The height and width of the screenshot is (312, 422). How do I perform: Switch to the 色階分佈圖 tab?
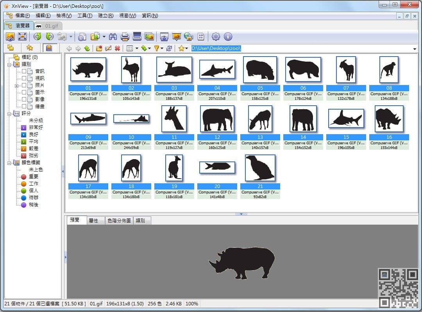click(119, 221)
